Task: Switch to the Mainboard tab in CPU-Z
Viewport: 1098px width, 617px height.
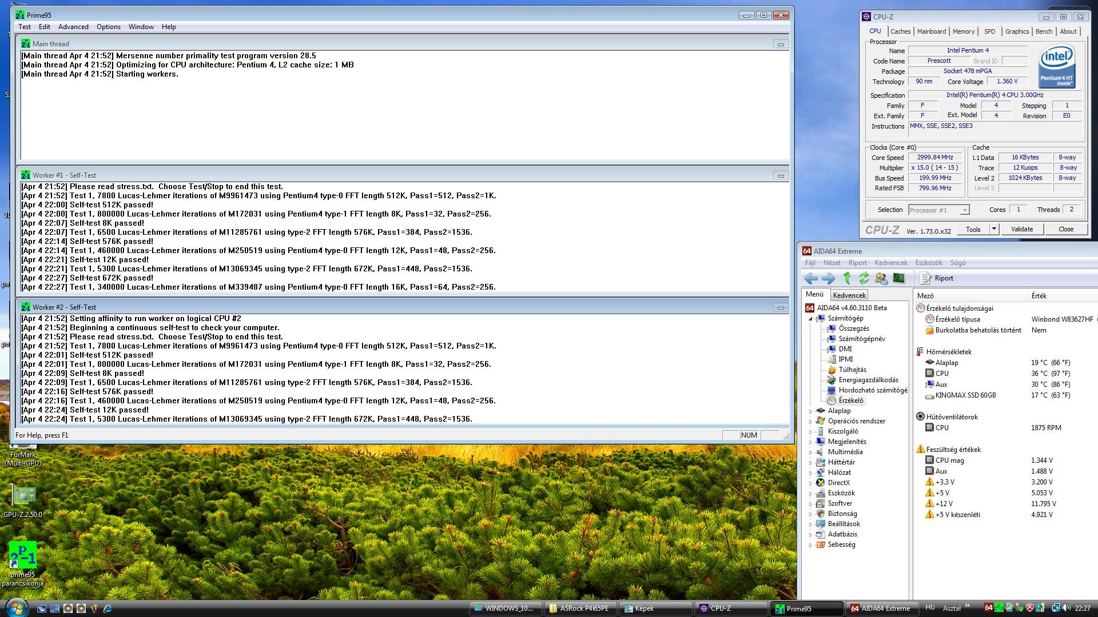Action: [x=931, y=31]
